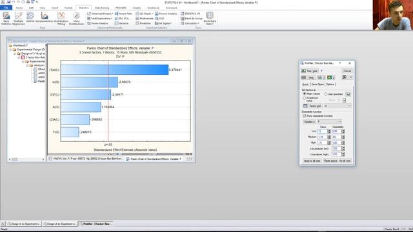Switch to Save/Open tab in Profiler
Screen dimensions: 413x232
317,84
